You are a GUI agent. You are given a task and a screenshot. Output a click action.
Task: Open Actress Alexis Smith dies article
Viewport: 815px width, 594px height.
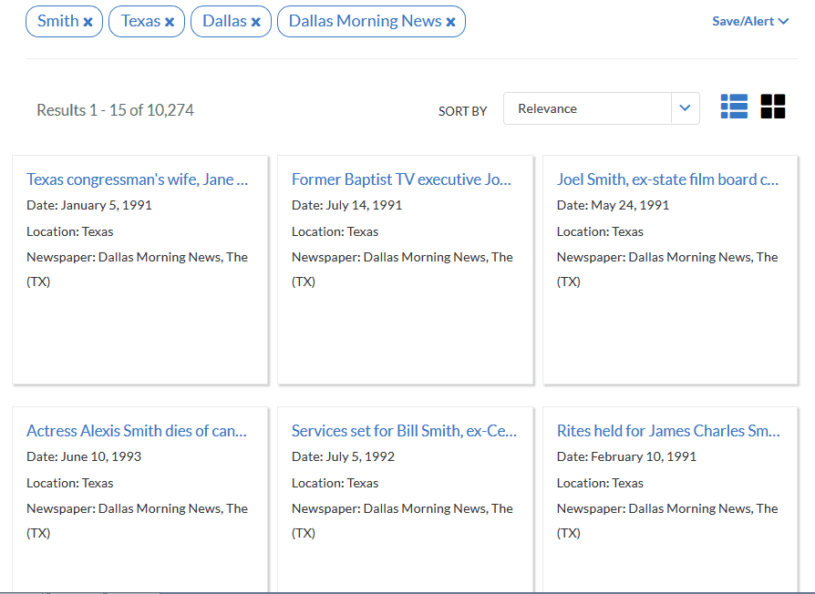[x=137, y=430]
